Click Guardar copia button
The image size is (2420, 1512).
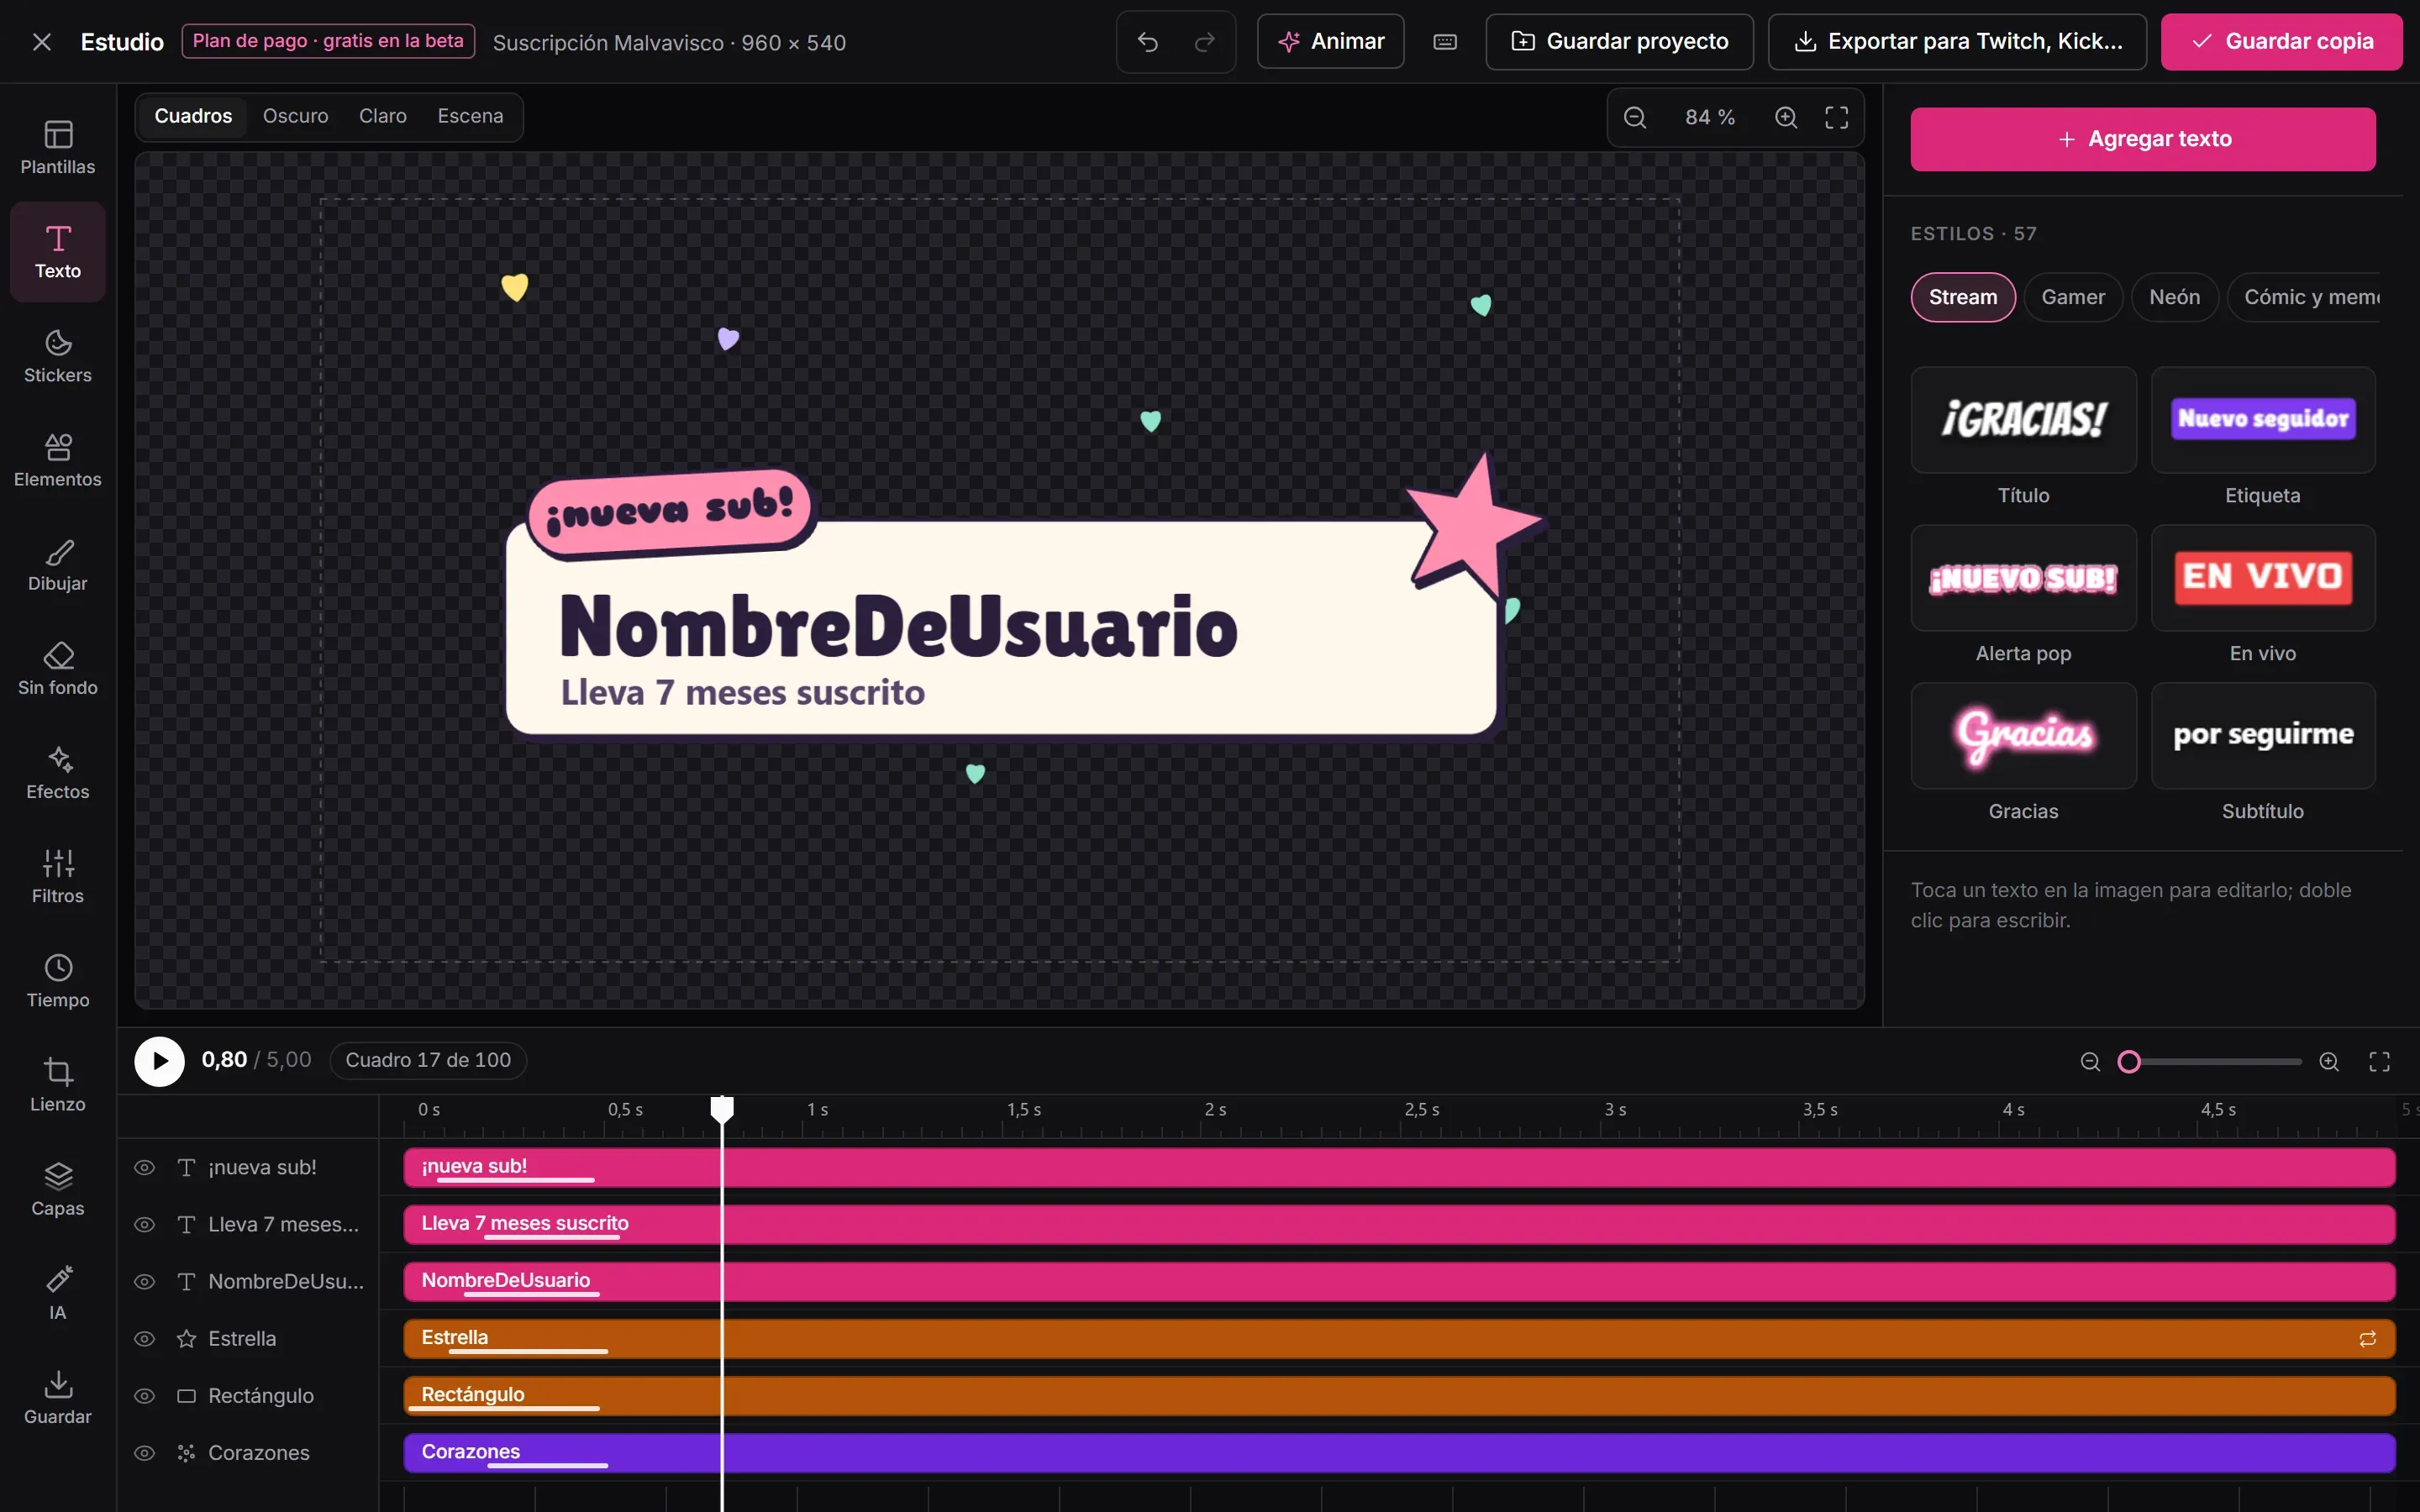pyautogui.click(x=2281, y=42)
